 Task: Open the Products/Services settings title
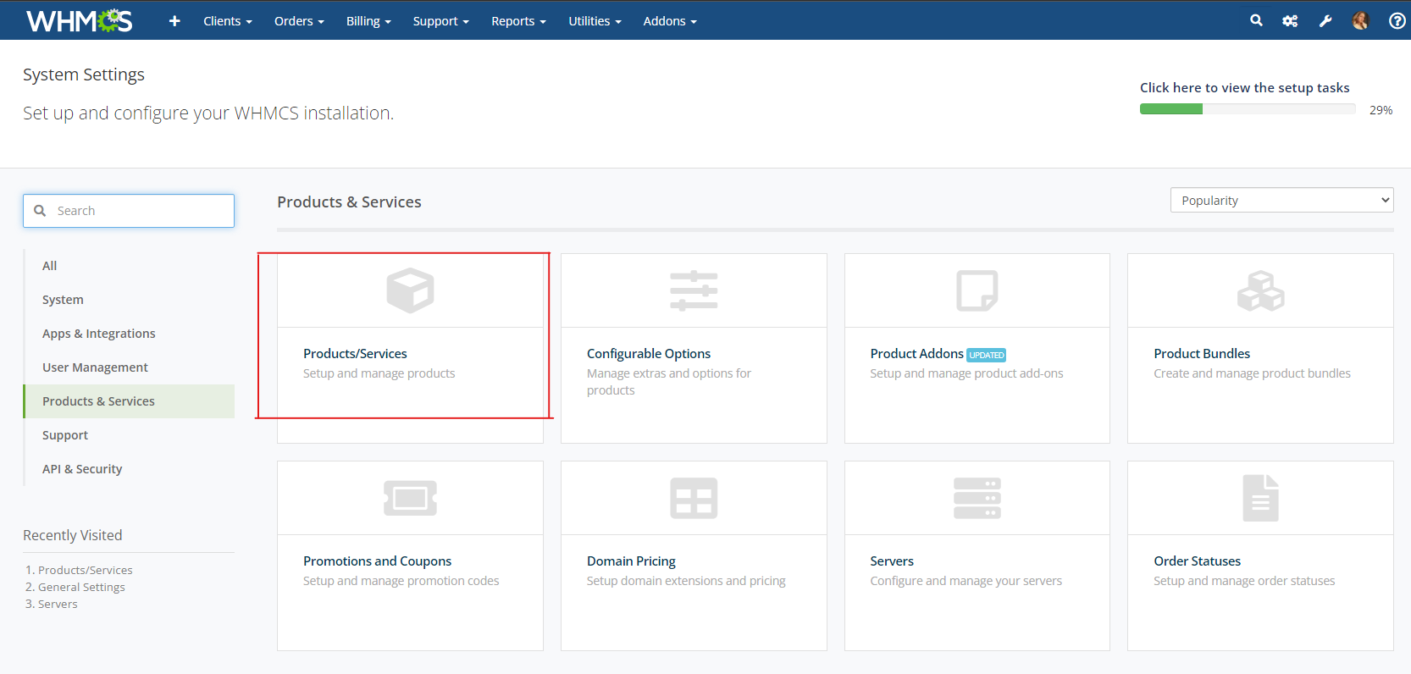click(x=355, y=354)
